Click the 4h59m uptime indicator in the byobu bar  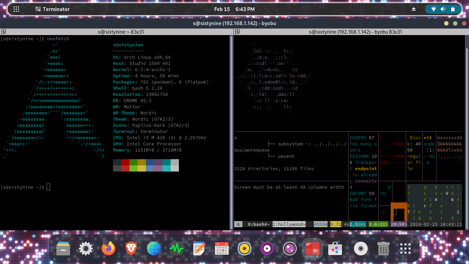pyautogui.click(x=320, y=224)
